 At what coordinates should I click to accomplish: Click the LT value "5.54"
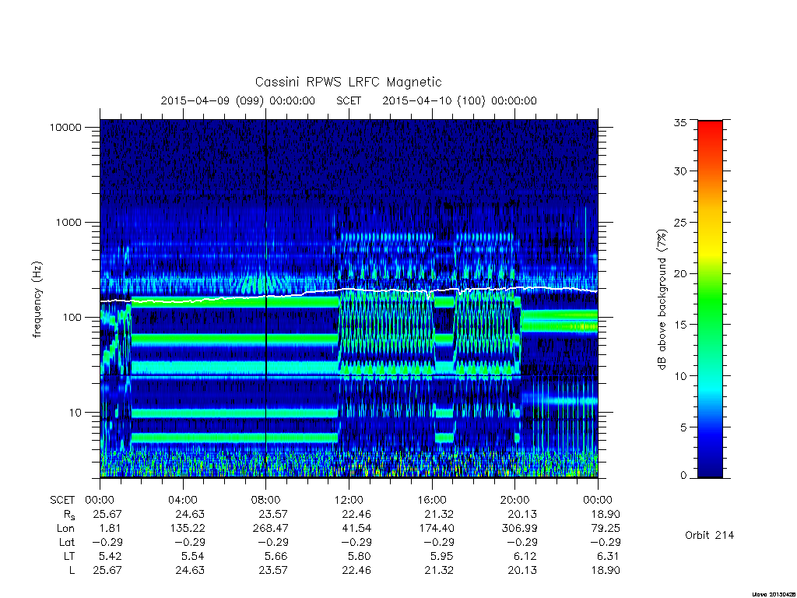coord(193,556)
